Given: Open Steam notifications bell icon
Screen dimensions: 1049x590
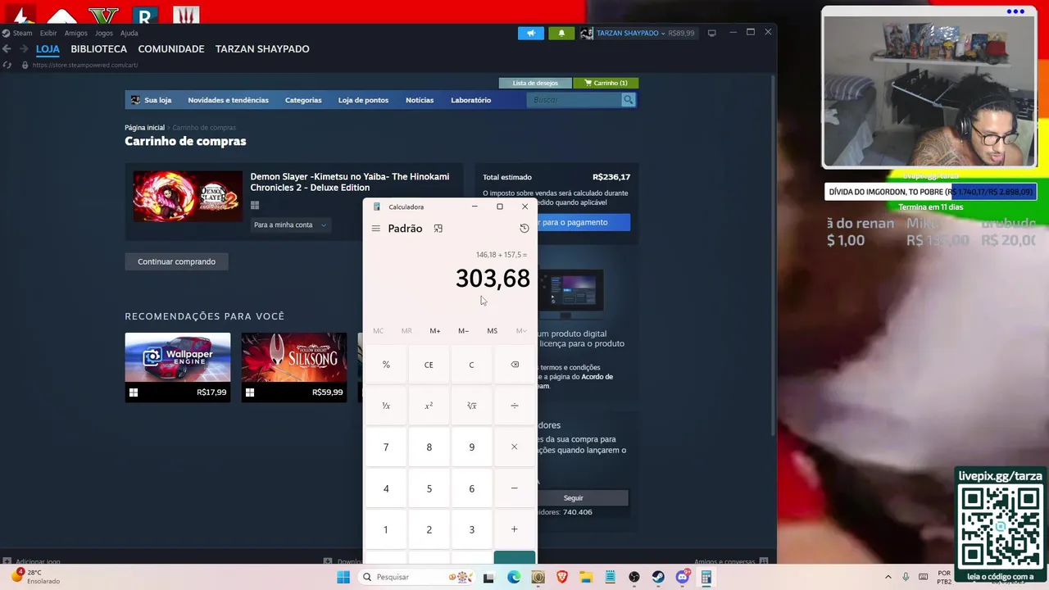Looking at the screenshot, I should point(561,33).
